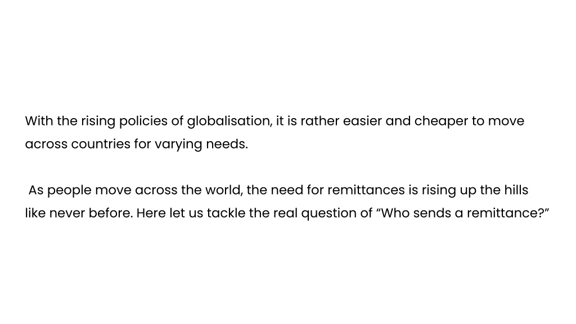
Task: Click the word "people" in the second paragraph
Action: pos(69,190)
